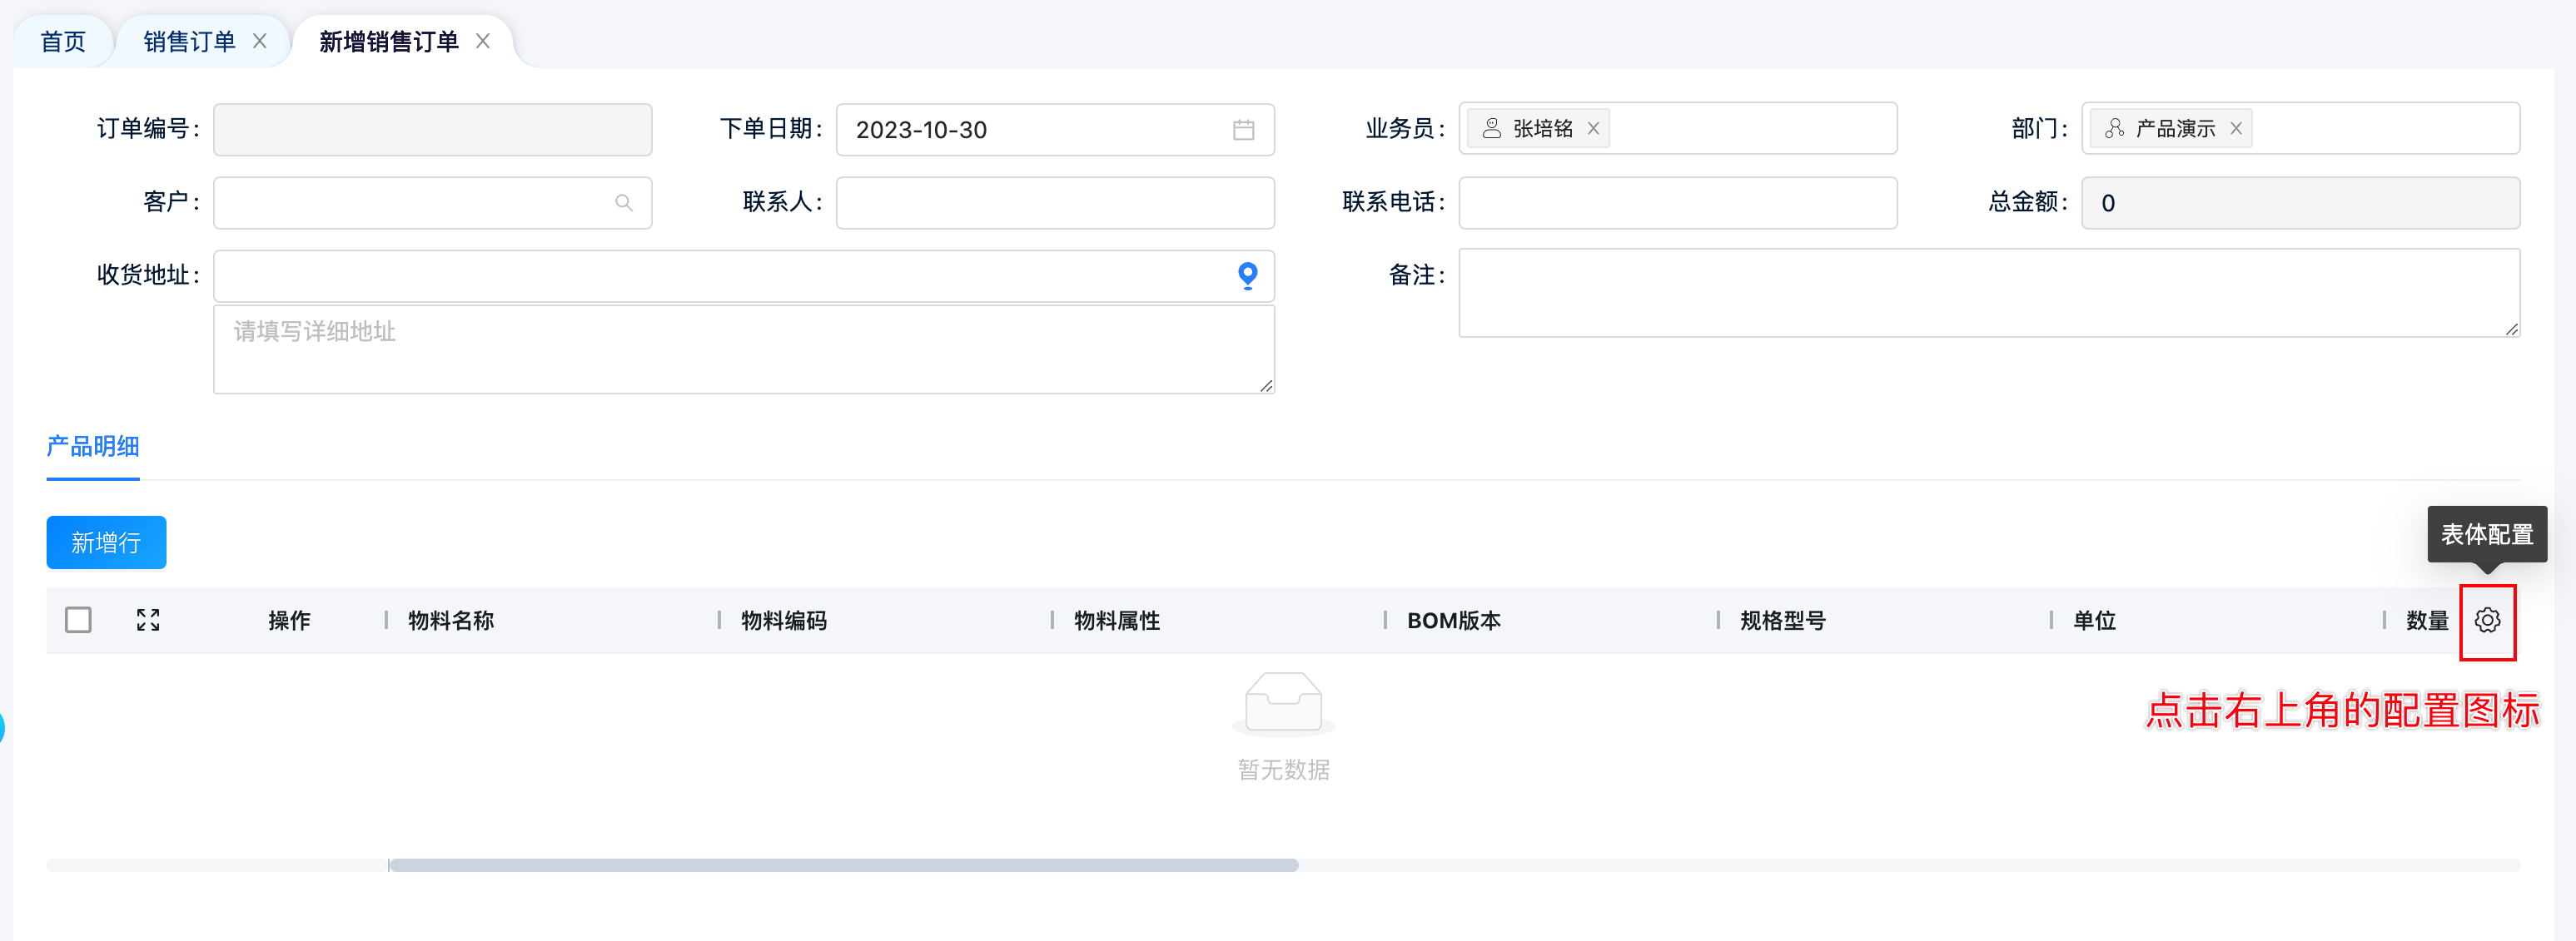Click the 联系人 input field
Screen dimensions: 2576x941
coord(1054,203)
